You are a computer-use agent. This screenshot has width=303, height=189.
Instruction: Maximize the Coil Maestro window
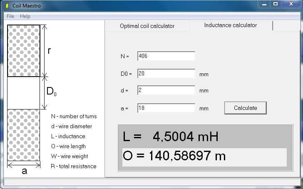pos(276,4)
